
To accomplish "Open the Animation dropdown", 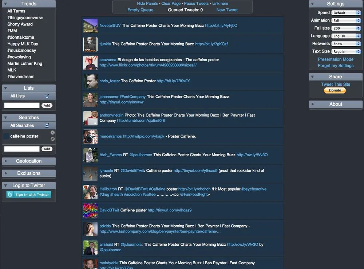I will tap(346, 20).
